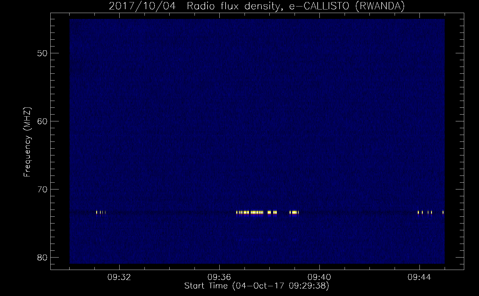
Task: Click the 'Start Time (04-Oct-17 09:29:38)' label
Action: [257, 286]
